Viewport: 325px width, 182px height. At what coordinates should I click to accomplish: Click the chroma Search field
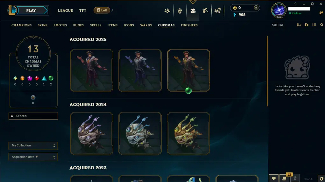tap(33, 116)
